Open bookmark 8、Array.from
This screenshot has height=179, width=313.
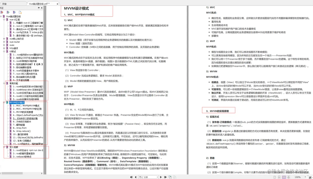pyautogui.click(x=20, y=128)
